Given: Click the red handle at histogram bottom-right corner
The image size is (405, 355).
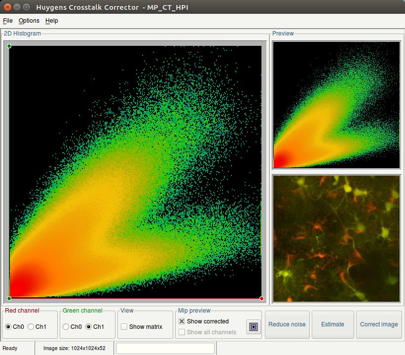Looking at the screenshot, I should (x=261, y=298).
